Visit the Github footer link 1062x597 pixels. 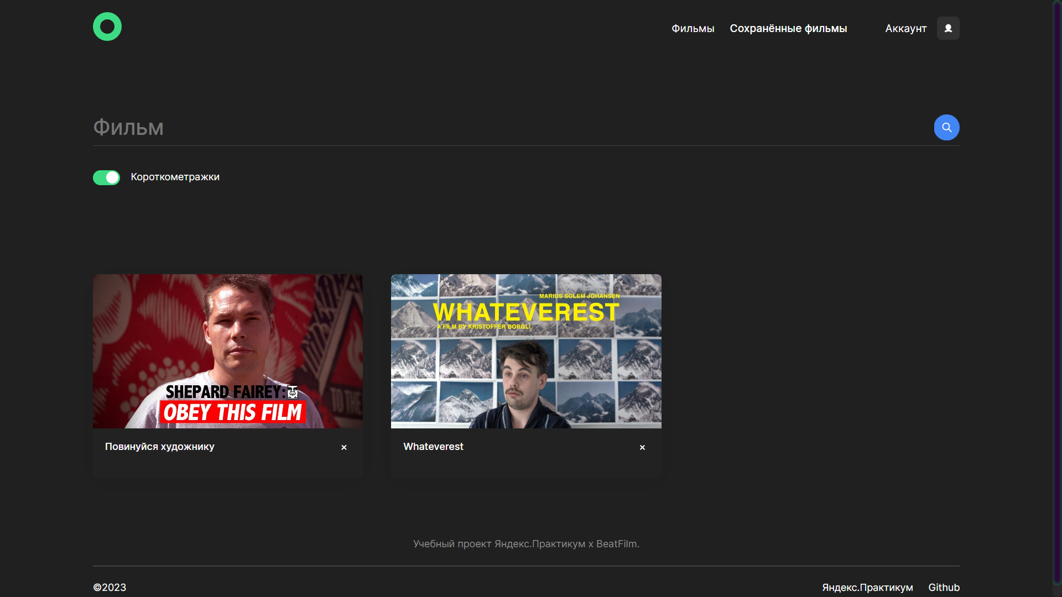pos(944,587)
